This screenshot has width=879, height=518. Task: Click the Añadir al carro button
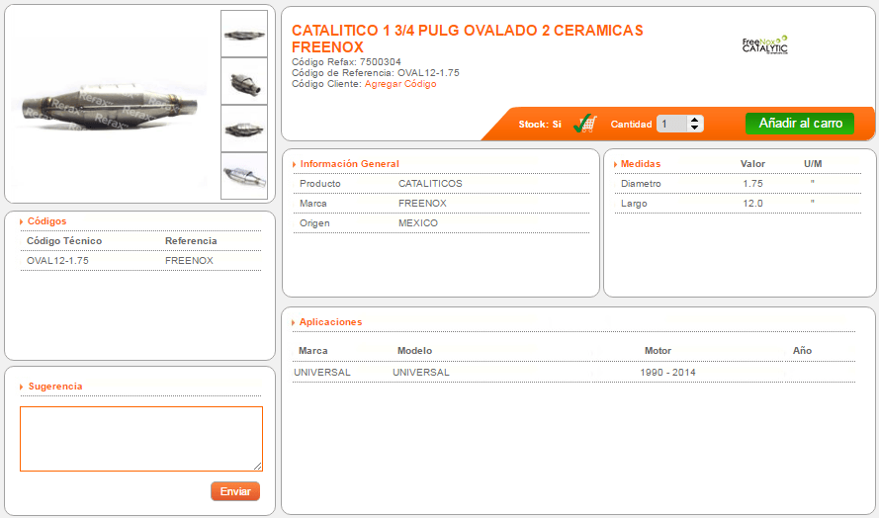[x=800, y=124]
